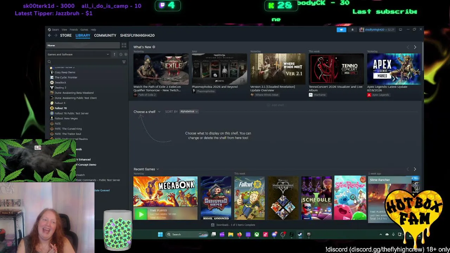Image resolution: width=450 pixels, height=253 pixels.
Task: Select The Cycle: Frontier in the list
Action: pos(66,77)
